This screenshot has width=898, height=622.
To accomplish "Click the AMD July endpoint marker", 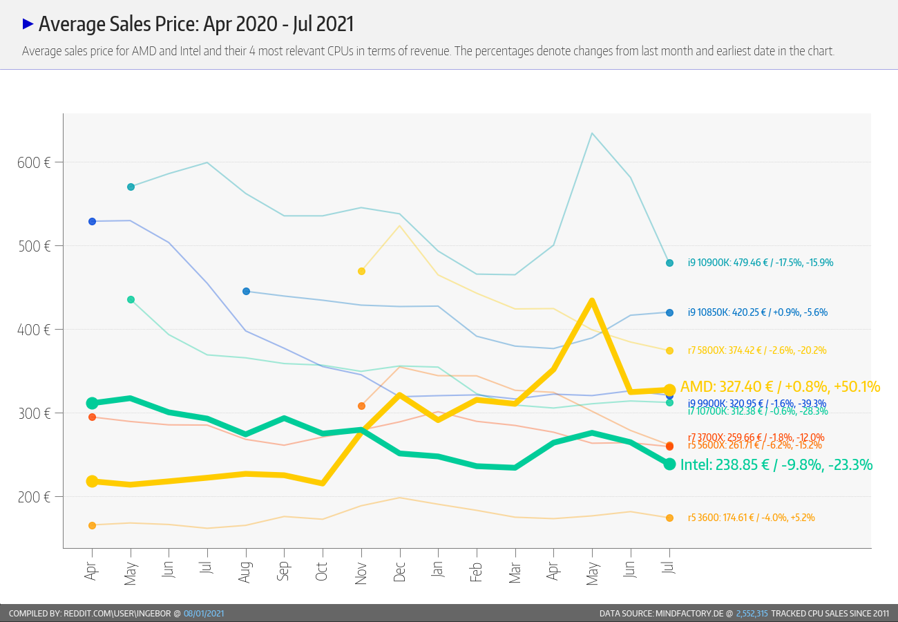I will click(669, 390).
